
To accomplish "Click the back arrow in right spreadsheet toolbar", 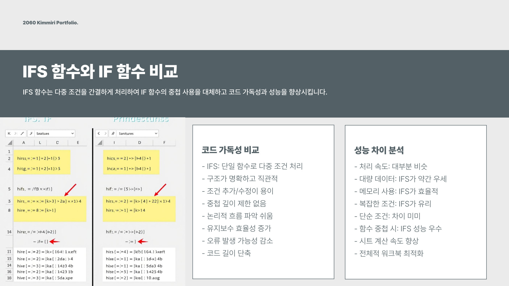I will point(99,133).
